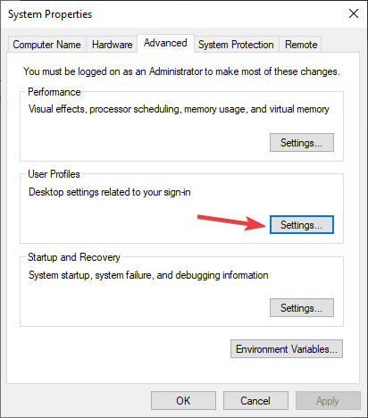
Task: Open Startup and Recovery Settings
Action: point(302,308)
